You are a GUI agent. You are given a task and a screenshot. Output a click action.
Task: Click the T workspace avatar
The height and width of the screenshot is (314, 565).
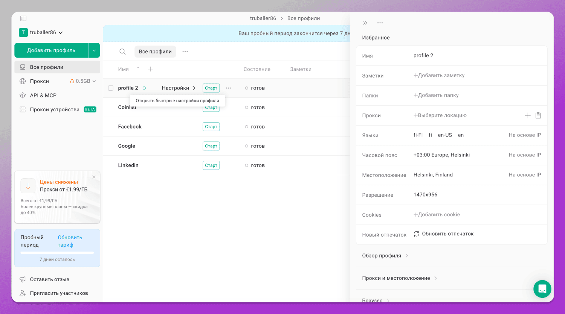coord(23,32)
